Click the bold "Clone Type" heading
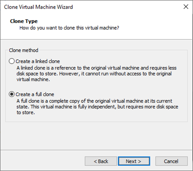 pyautogui.click(x=24, y=21)
